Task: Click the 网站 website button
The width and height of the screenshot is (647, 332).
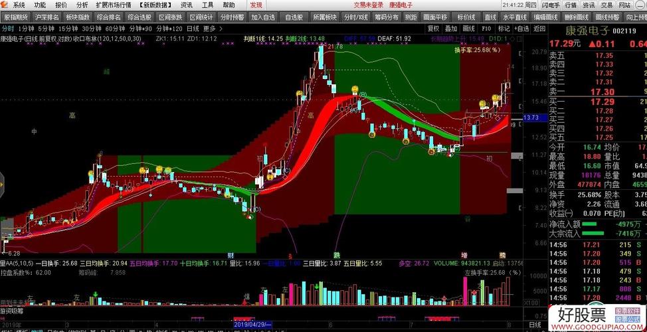Action: [624, 5]
